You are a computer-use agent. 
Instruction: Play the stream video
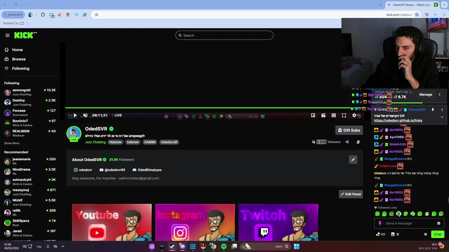pos(75,115)
